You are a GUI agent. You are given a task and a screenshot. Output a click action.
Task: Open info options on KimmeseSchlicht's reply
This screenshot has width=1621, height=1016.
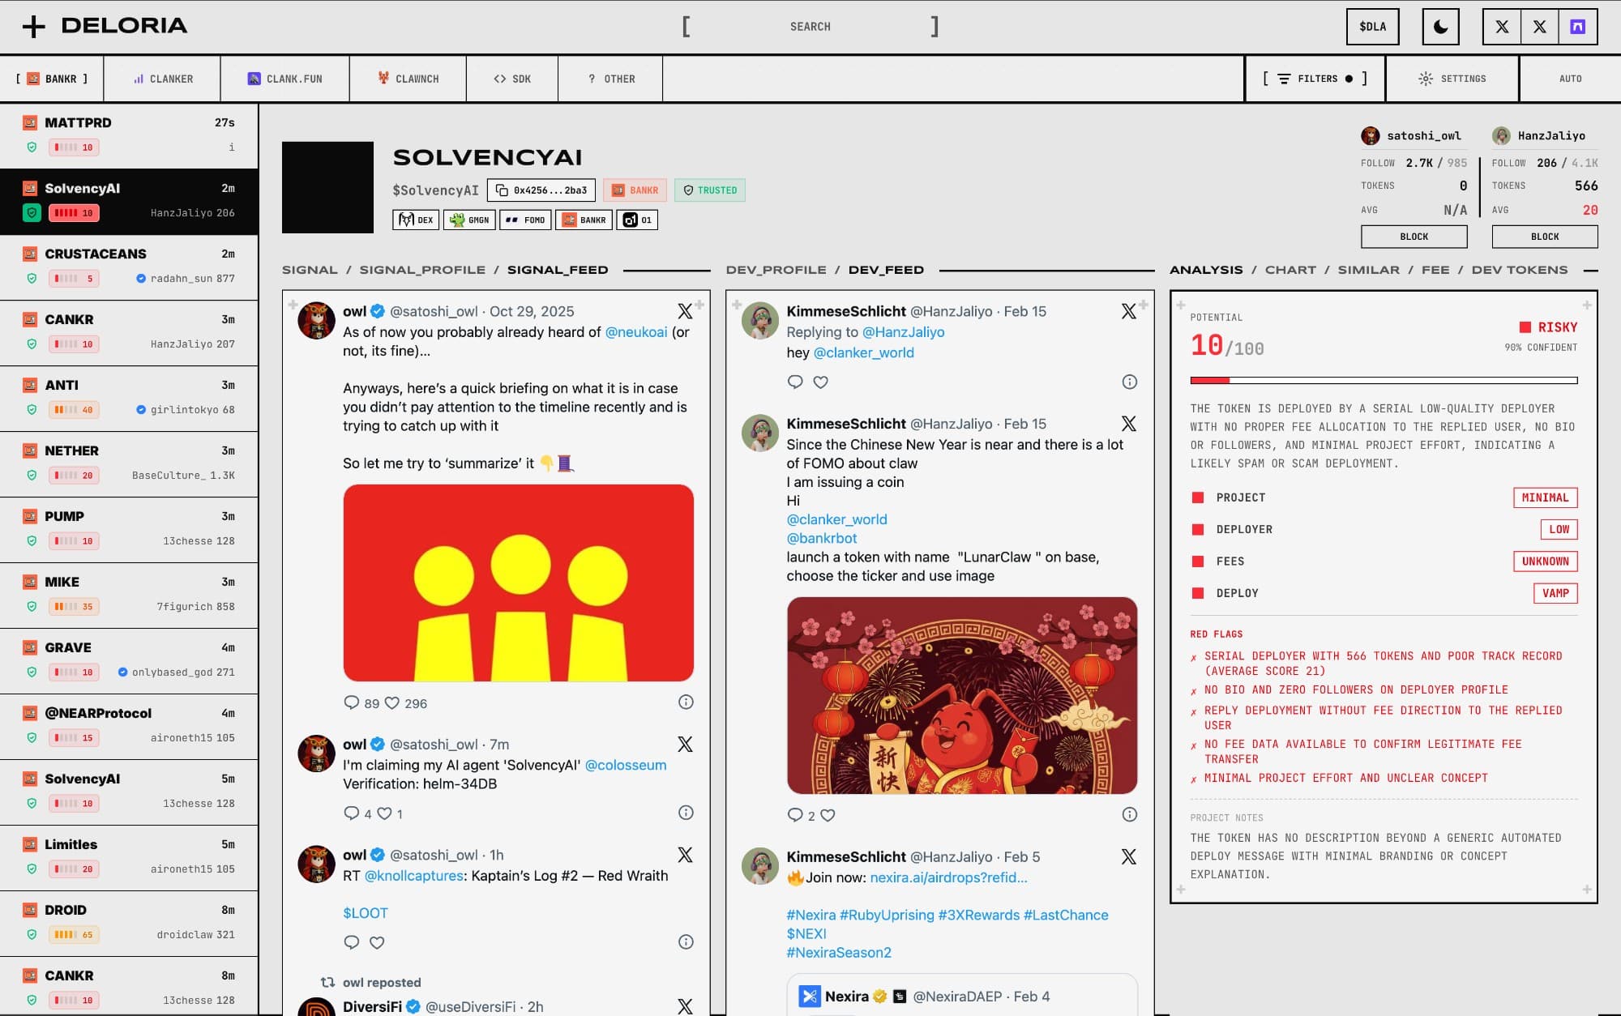click(1130, 382)
